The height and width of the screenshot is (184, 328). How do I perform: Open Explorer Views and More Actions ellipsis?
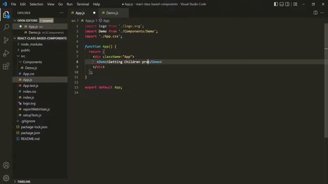pyautogui.click(x=61, y=13)
